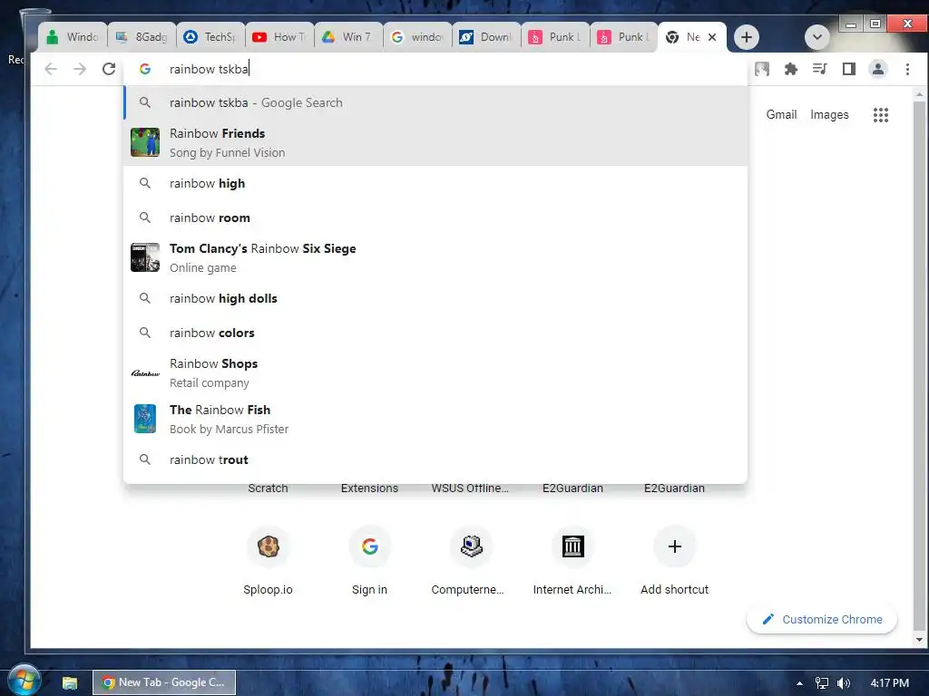
Task: Switch to the Google windo tab
Action: [x=417, y=37]
